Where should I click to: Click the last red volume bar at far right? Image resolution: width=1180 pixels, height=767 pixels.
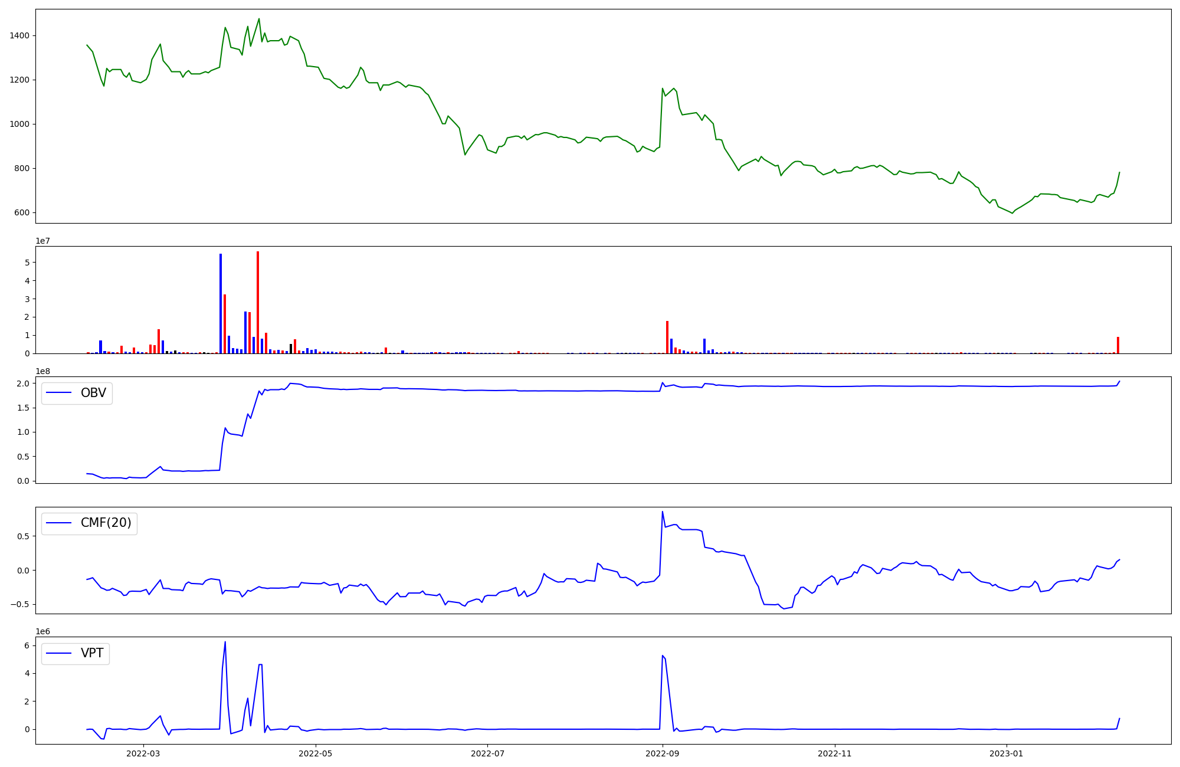pyautogui.click(x=1118, y=345)
